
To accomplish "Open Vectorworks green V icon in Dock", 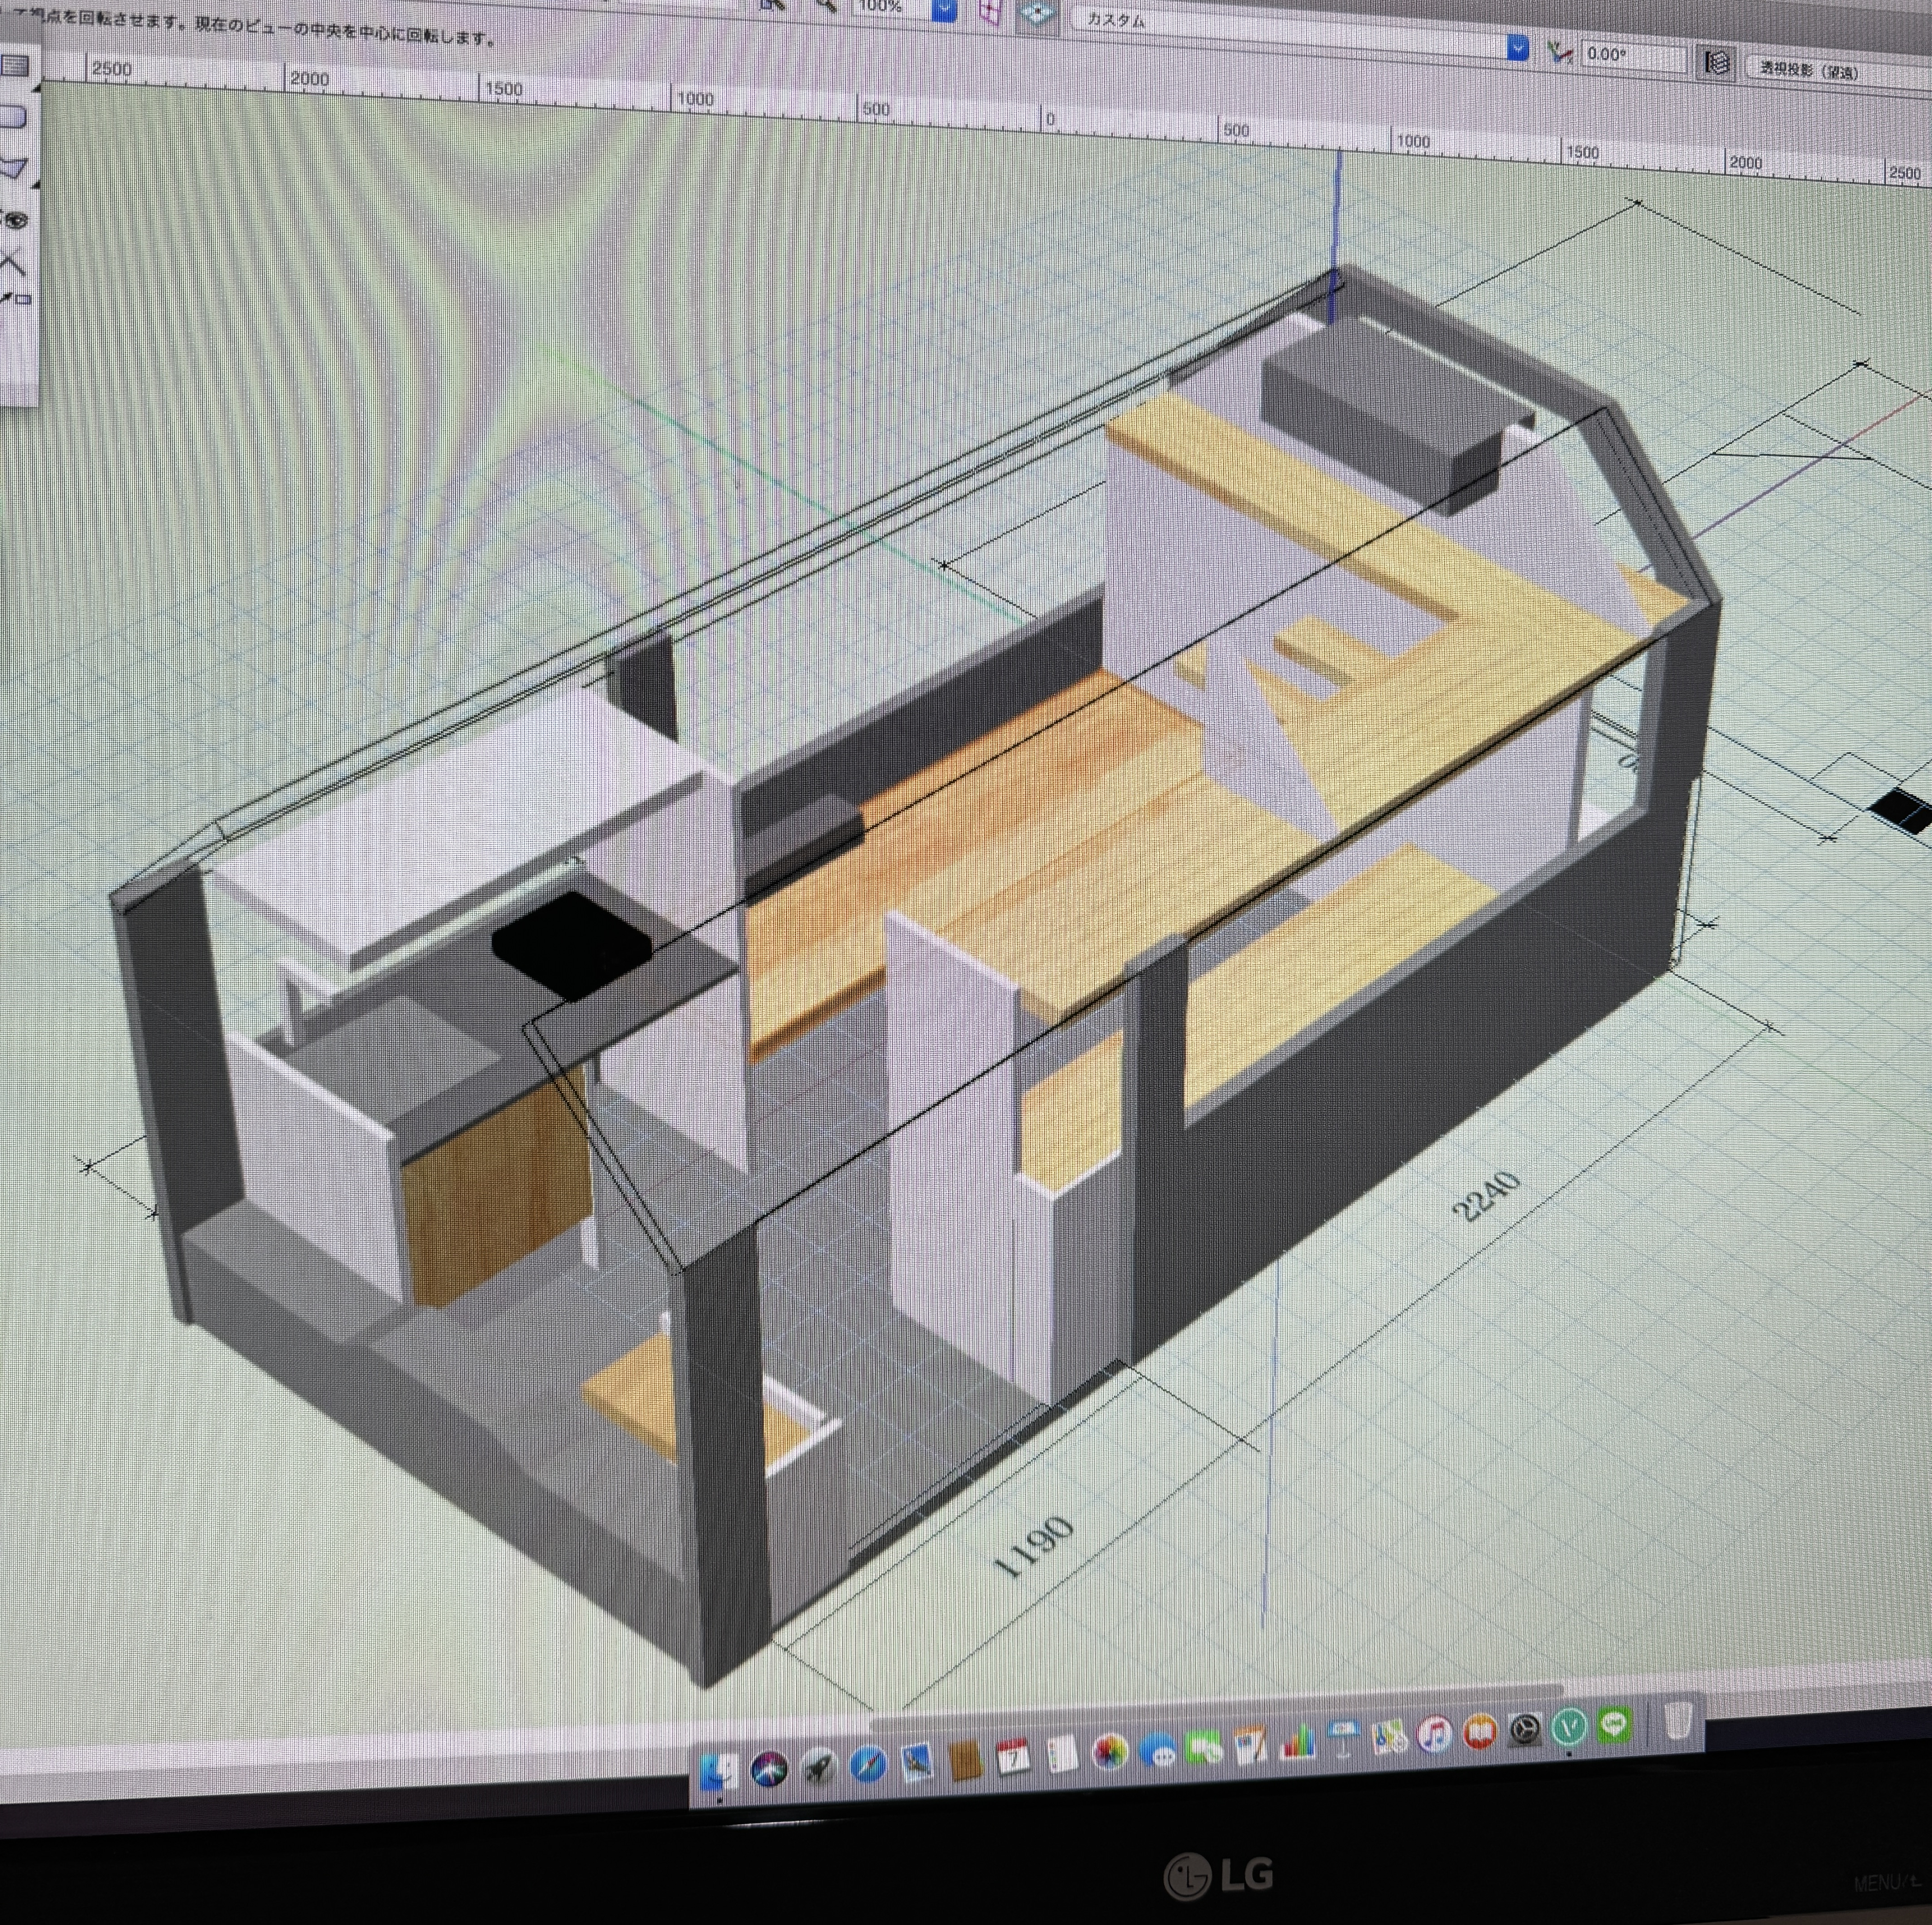I will [1570, 1728].
